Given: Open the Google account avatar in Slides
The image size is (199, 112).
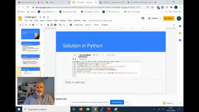Looking at the screenshot, I should pyautogui.click(x=179, y=18).
